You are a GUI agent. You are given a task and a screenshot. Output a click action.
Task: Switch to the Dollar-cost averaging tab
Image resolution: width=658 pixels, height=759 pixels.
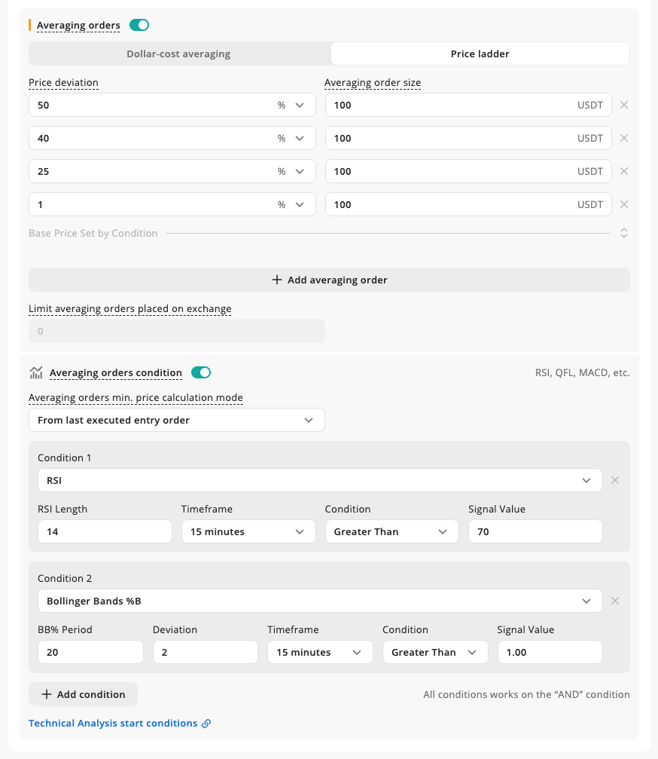[179, 54]
